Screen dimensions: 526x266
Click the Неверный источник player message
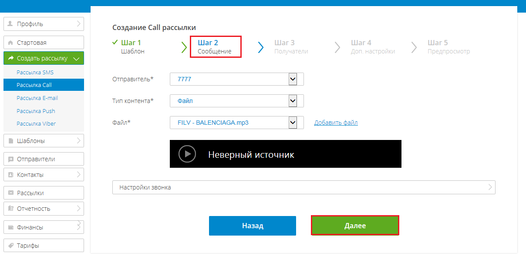tap(251, 154)
